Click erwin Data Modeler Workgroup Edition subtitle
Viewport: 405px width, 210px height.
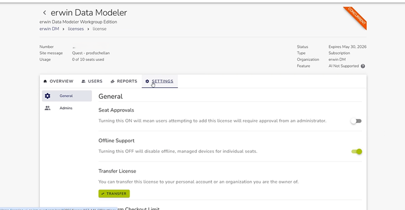click(78, 22)
